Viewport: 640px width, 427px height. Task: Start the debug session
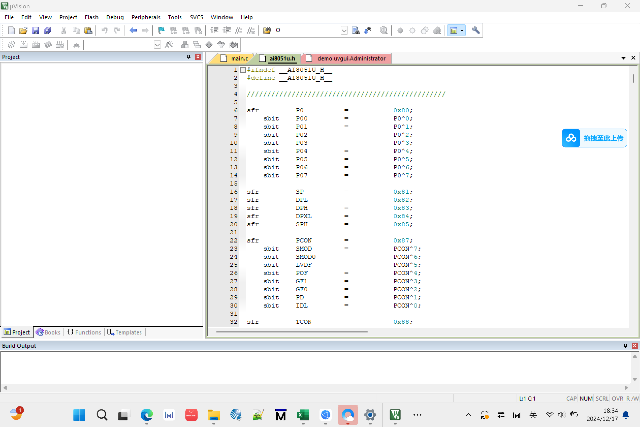point(384,30)
